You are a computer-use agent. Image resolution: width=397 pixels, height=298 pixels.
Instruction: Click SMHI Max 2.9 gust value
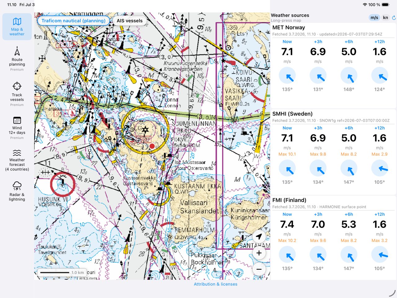click(x=380, y=154)
